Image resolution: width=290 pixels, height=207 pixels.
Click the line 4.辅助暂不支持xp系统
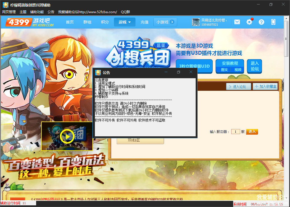[x=111, y=93]
